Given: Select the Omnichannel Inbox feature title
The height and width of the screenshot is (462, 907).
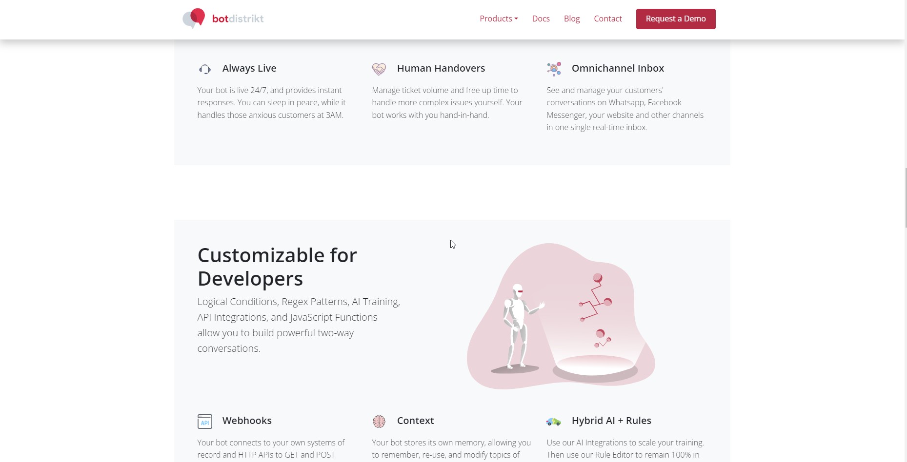Looking at the screenshot, I should (617, 68).
